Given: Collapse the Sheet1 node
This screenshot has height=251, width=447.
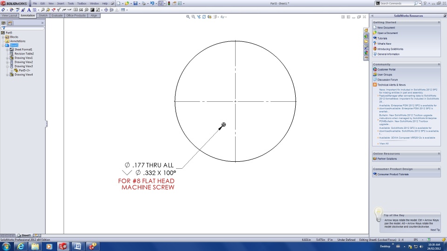Looking at the screenshot, I should pos(3,45).
